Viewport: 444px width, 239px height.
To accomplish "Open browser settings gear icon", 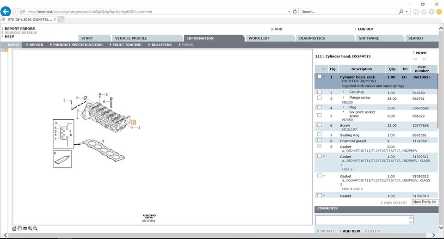I will pyautogui.click(x=431, y=12).
